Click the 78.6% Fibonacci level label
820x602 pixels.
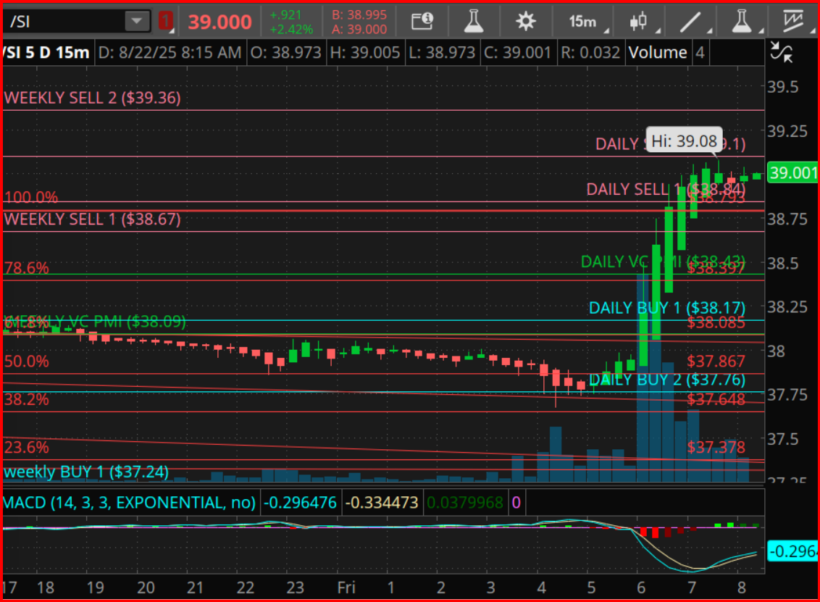(x=26, y=268)
